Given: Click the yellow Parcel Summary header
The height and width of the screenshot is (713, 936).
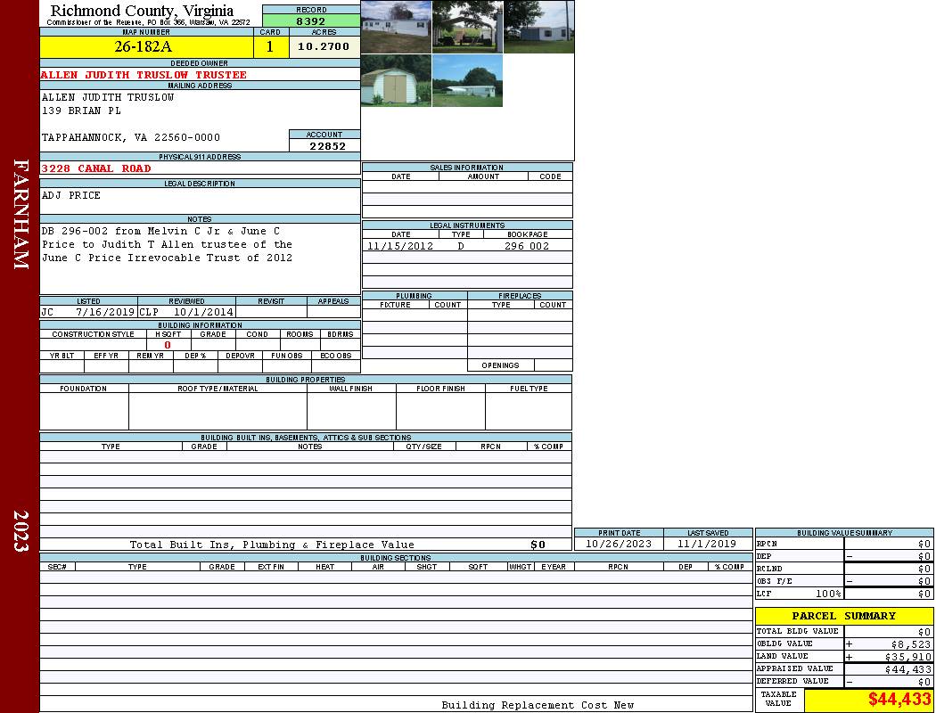Looking at the screenshot, I should (843, 616).
